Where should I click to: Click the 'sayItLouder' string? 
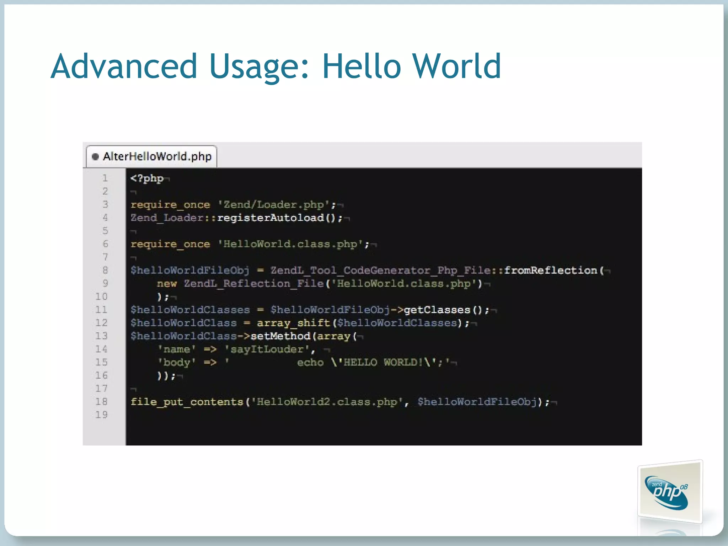click(x=267, y=349)
